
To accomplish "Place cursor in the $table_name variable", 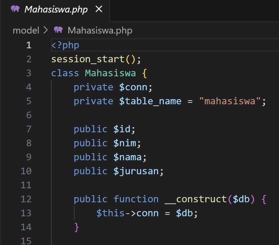I will coord(150,101).
